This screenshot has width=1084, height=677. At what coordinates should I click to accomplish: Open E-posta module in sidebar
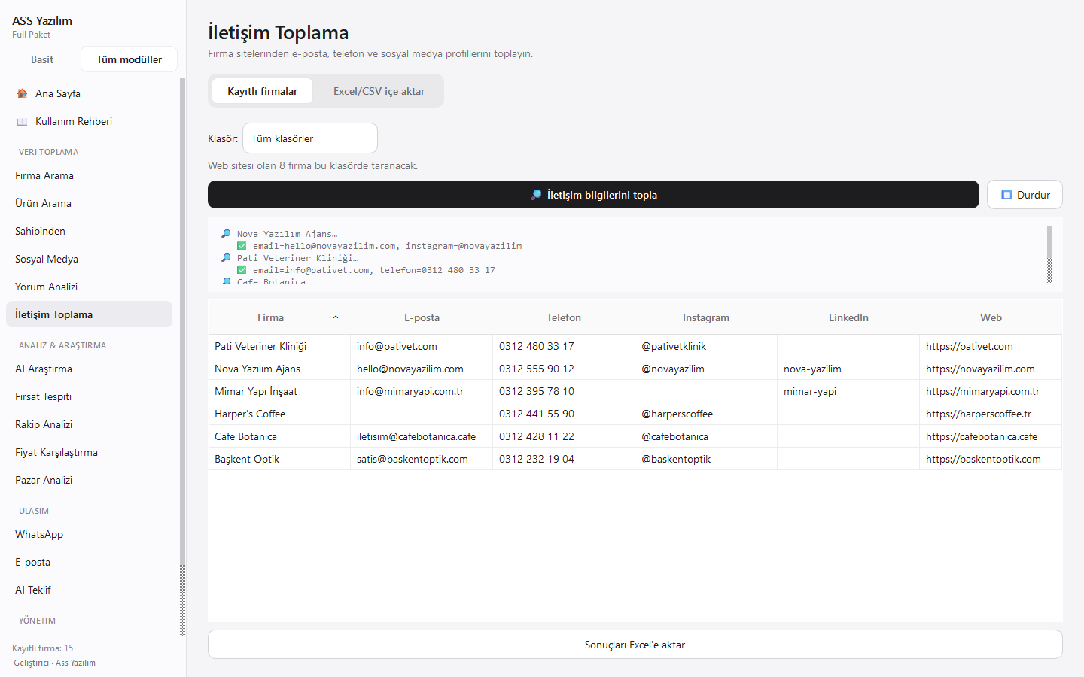89,562
